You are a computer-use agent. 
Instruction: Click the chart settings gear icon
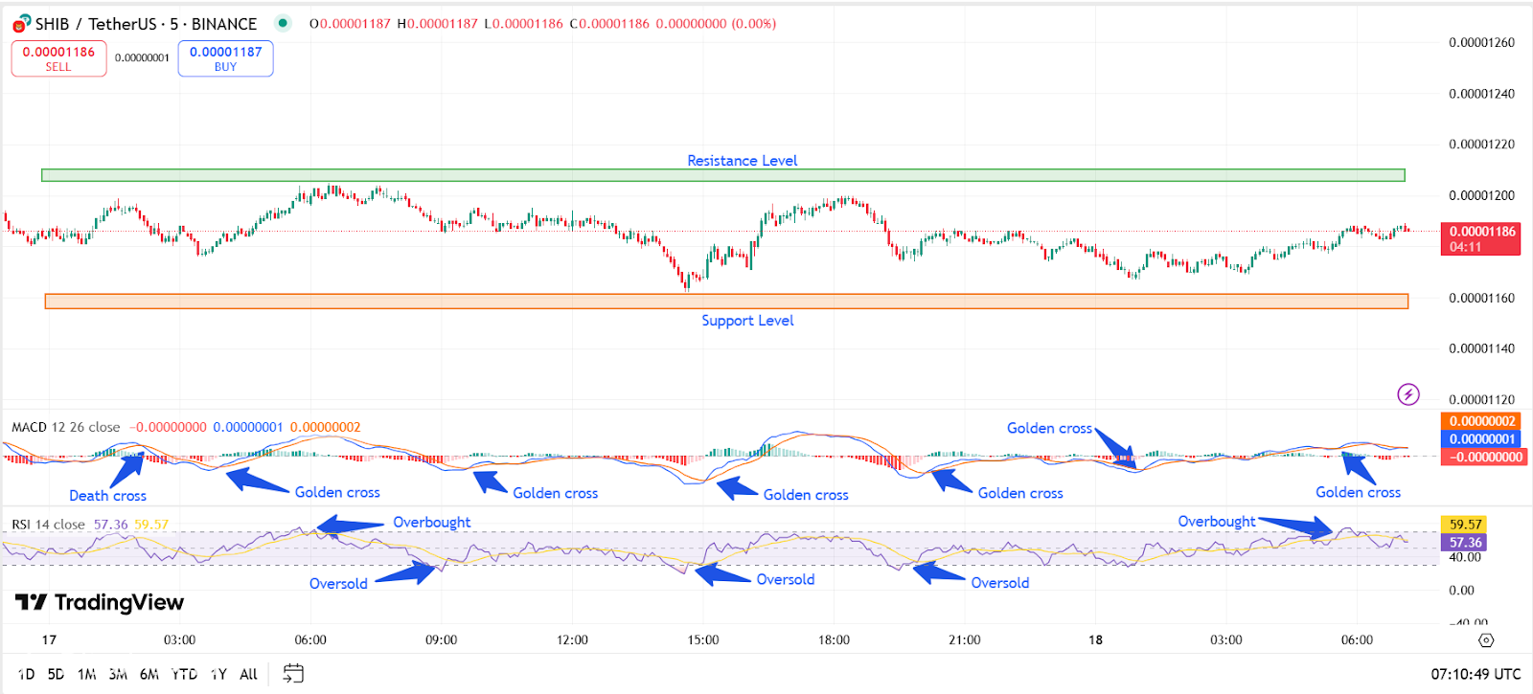pos(1485,640)
